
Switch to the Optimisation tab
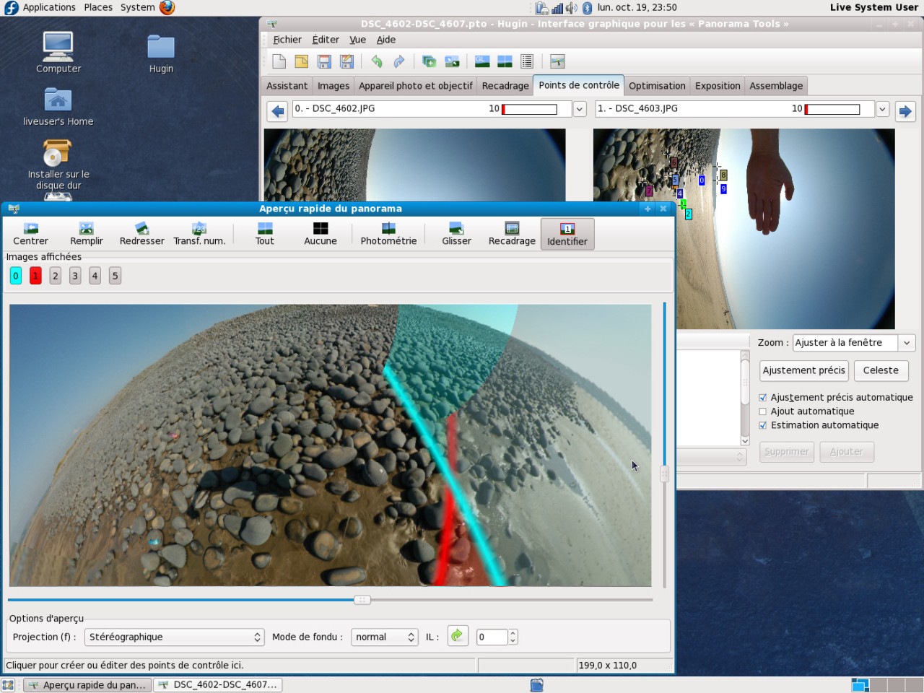pyautogui.click(x=656, y=86)
